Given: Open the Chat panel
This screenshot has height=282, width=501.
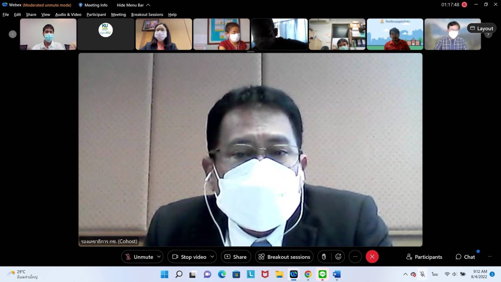Looking at the screenshot, I should [x=465, y=257].
